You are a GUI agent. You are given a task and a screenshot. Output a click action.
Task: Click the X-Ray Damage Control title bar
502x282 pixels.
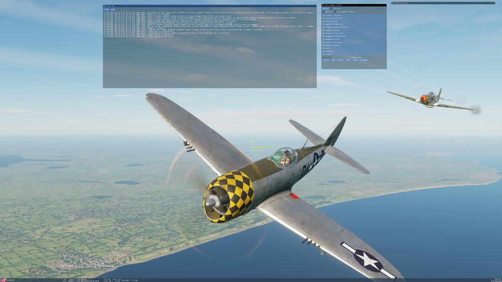tap(354, 5)
